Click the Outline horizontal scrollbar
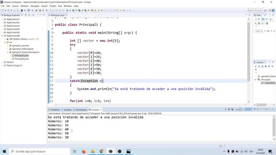This screenshot has width=276, height=155. (261, 105)
